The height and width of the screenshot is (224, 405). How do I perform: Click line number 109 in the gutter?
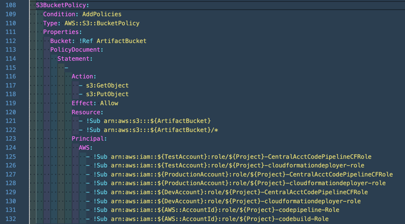coord(11,14)
